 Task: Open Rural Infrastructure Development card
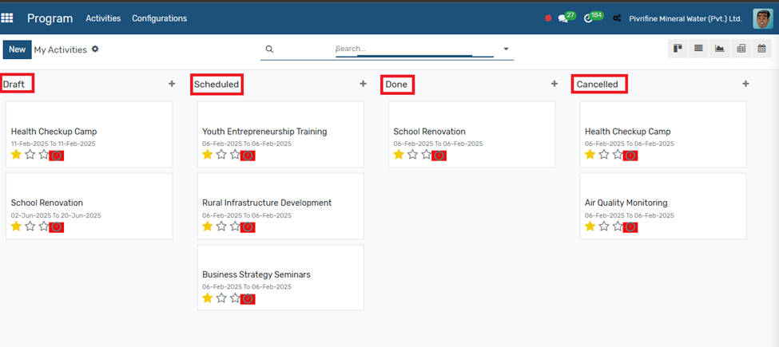pos(280,207)
